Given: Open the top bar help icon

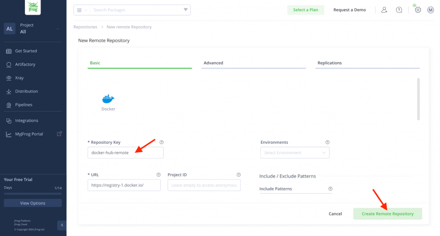Looking at the screenshot, I should point(399,10).
